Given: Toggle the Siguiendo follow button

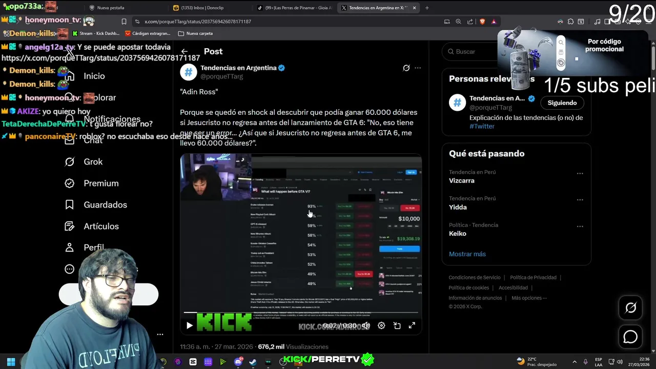Looking at the screenshot, I should 562,102.
